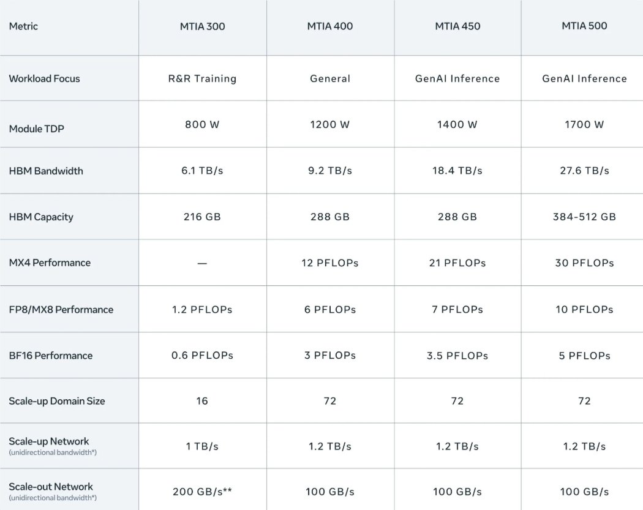The width and height of the screenshot is (643, 510).
Task: Click the Scale-up Domain Size value 16
Action: pyautogui.click(x=202, y=401)
